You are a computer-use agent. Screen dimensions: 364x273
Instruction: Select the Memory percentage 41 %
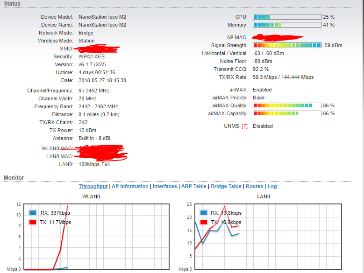coord(328,25)
